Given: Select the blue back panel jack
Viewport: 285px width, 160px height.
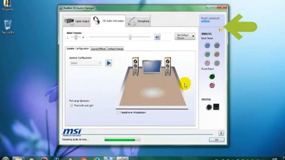Looking at the screenshot, I should [208, 45].
